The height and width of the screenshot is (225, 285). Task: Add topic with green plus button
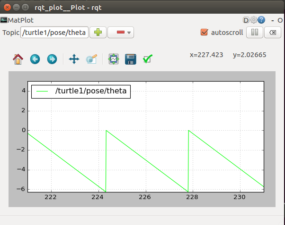click(98, 33)
